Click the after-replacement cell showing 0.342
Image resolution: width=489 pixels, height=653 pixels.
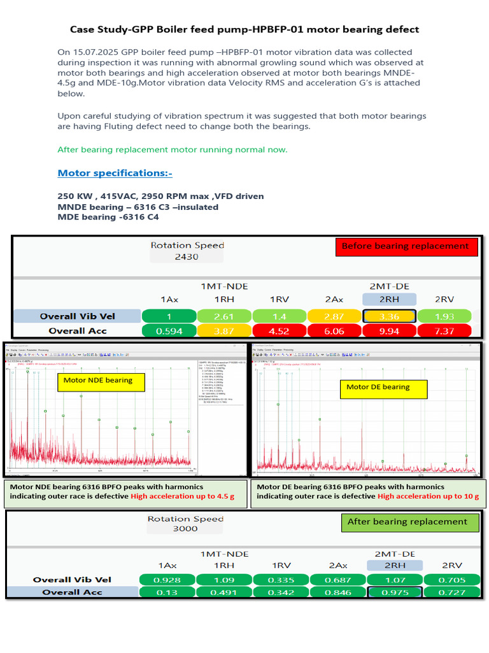click(x=281, y=592)
